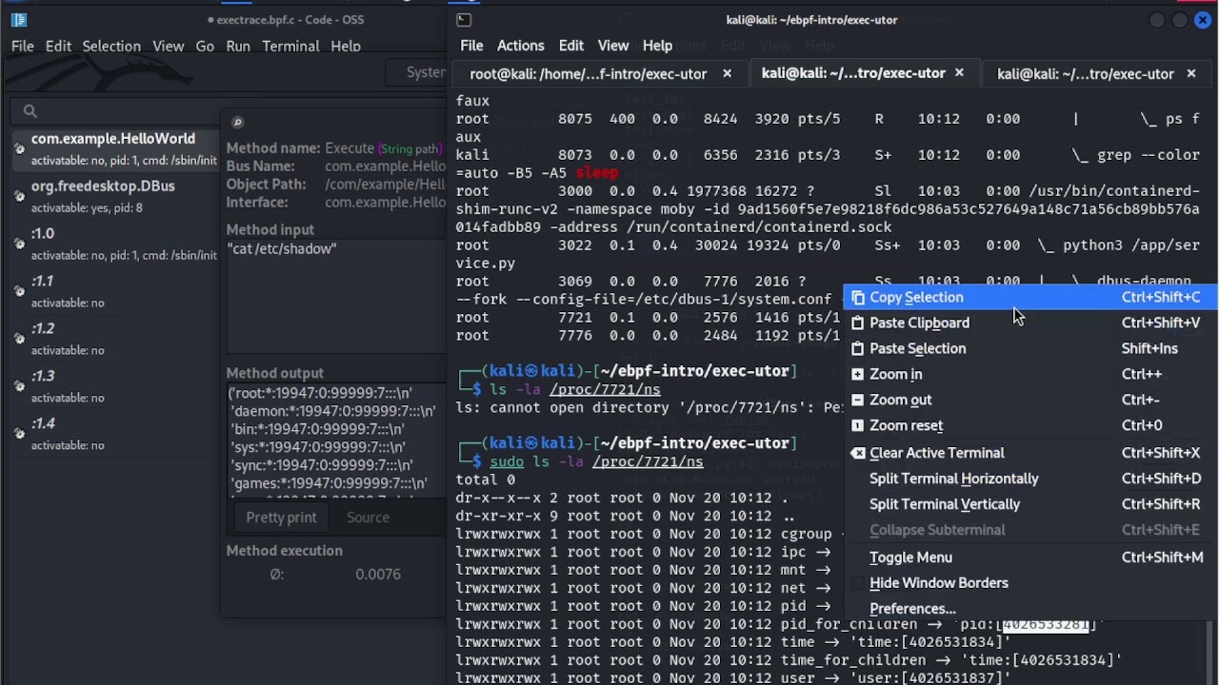1219x685 pixels.
Task: Open Code OSS File menu
Action: (x=23, y=46)
